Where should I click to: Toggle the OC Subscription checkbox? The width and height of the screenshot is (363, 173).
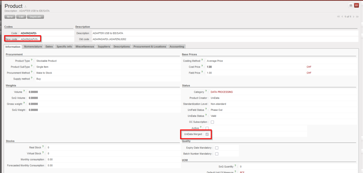pos(212,122)
